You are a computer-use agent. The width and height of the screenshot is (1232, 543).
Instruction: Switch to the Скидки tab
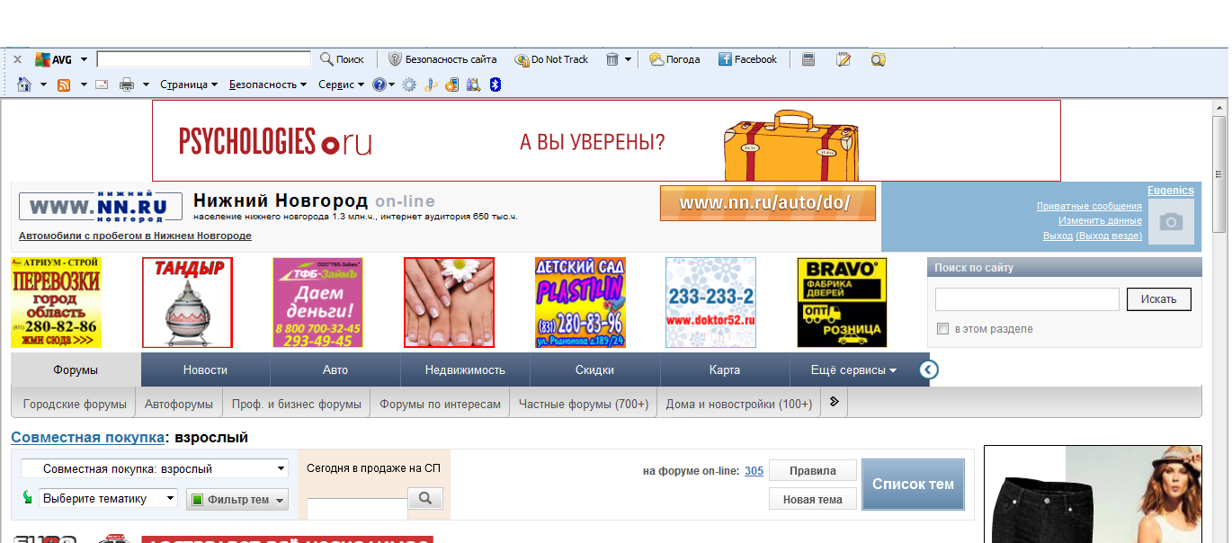[594, 369]
